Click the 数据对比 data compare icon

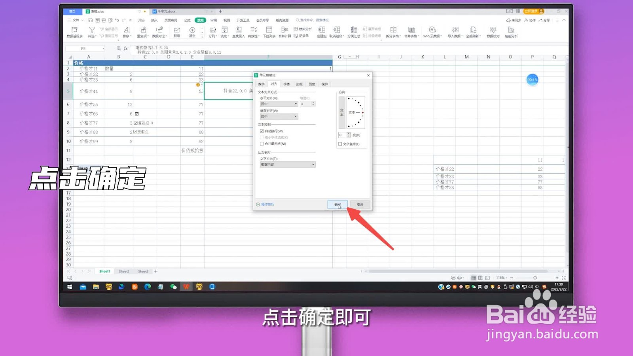click(159, 30)
